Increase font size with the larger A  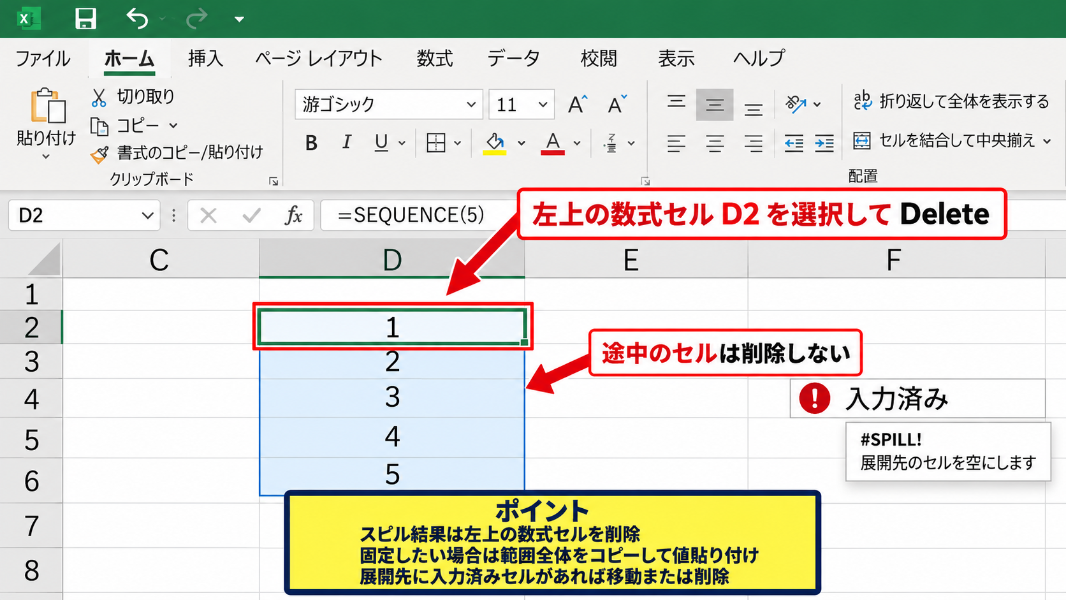(x=578, y=104)
